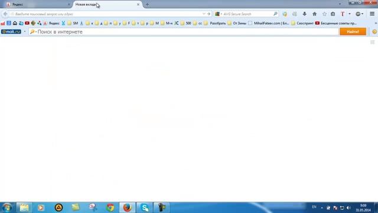Click the AVG shield toolbar icon
The width and height of the screenshot is (378, 213).
click(285, 14)
